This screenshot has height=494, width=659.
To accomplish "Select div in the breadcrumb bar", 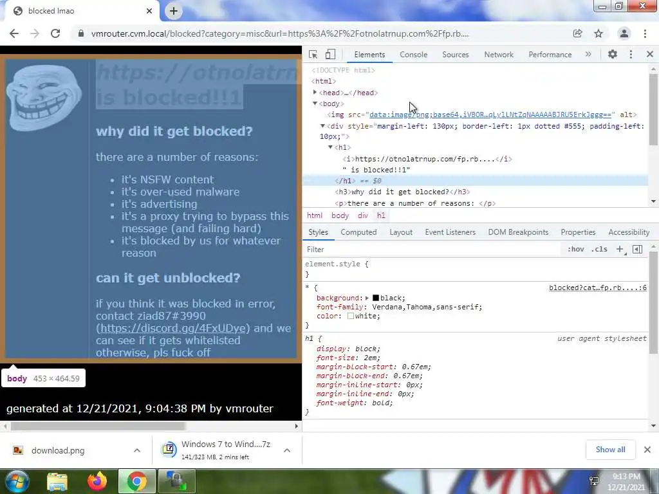I will 363,215.
